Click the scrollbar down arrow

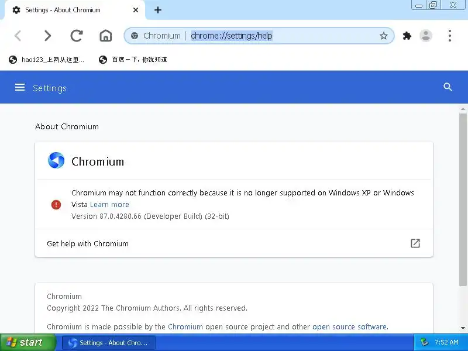(463, 328)
